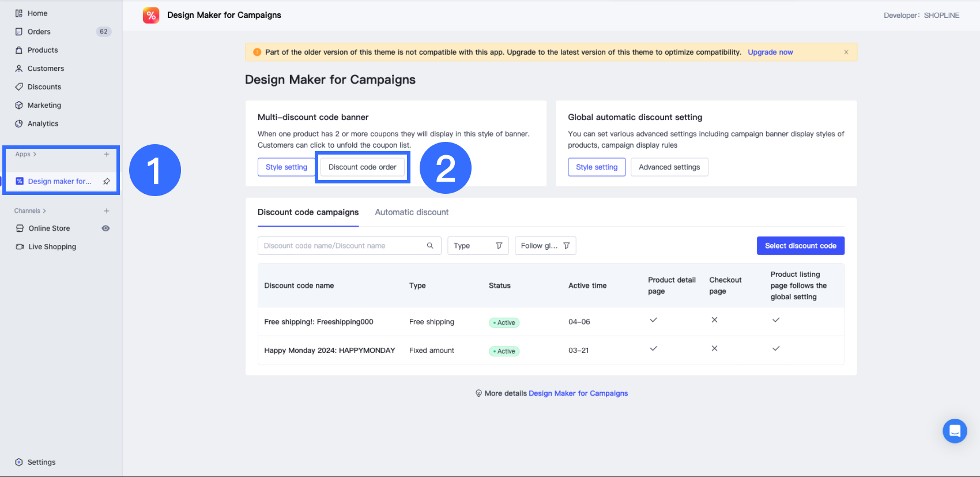This screenshot has width=980, height=477.
Task: Click the plus icon next to Channels
Action: tap(107, 211)
